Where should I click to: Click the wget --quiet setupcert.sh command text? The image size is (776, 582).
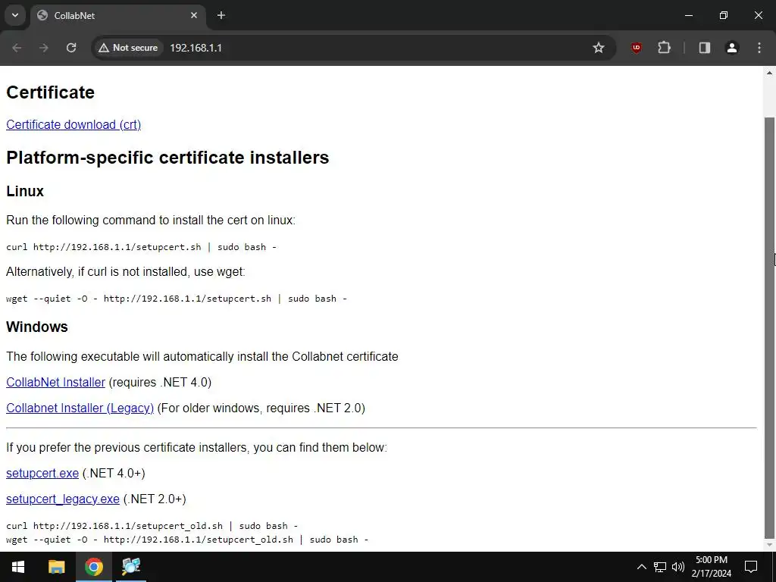tap(177, 299)
